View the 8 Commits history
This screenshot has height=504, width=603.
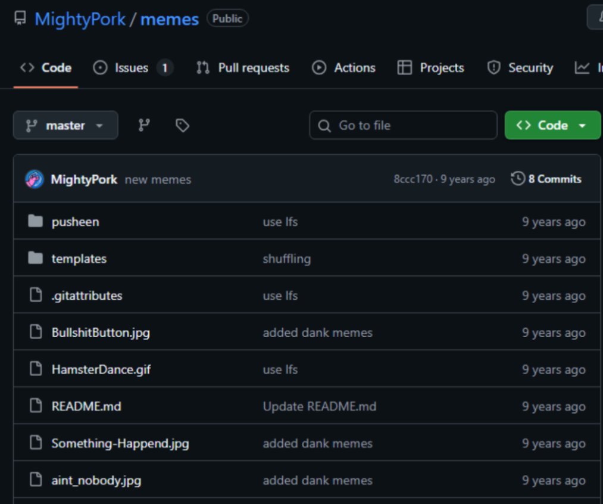pyautogui.click(x=546, y=179)
